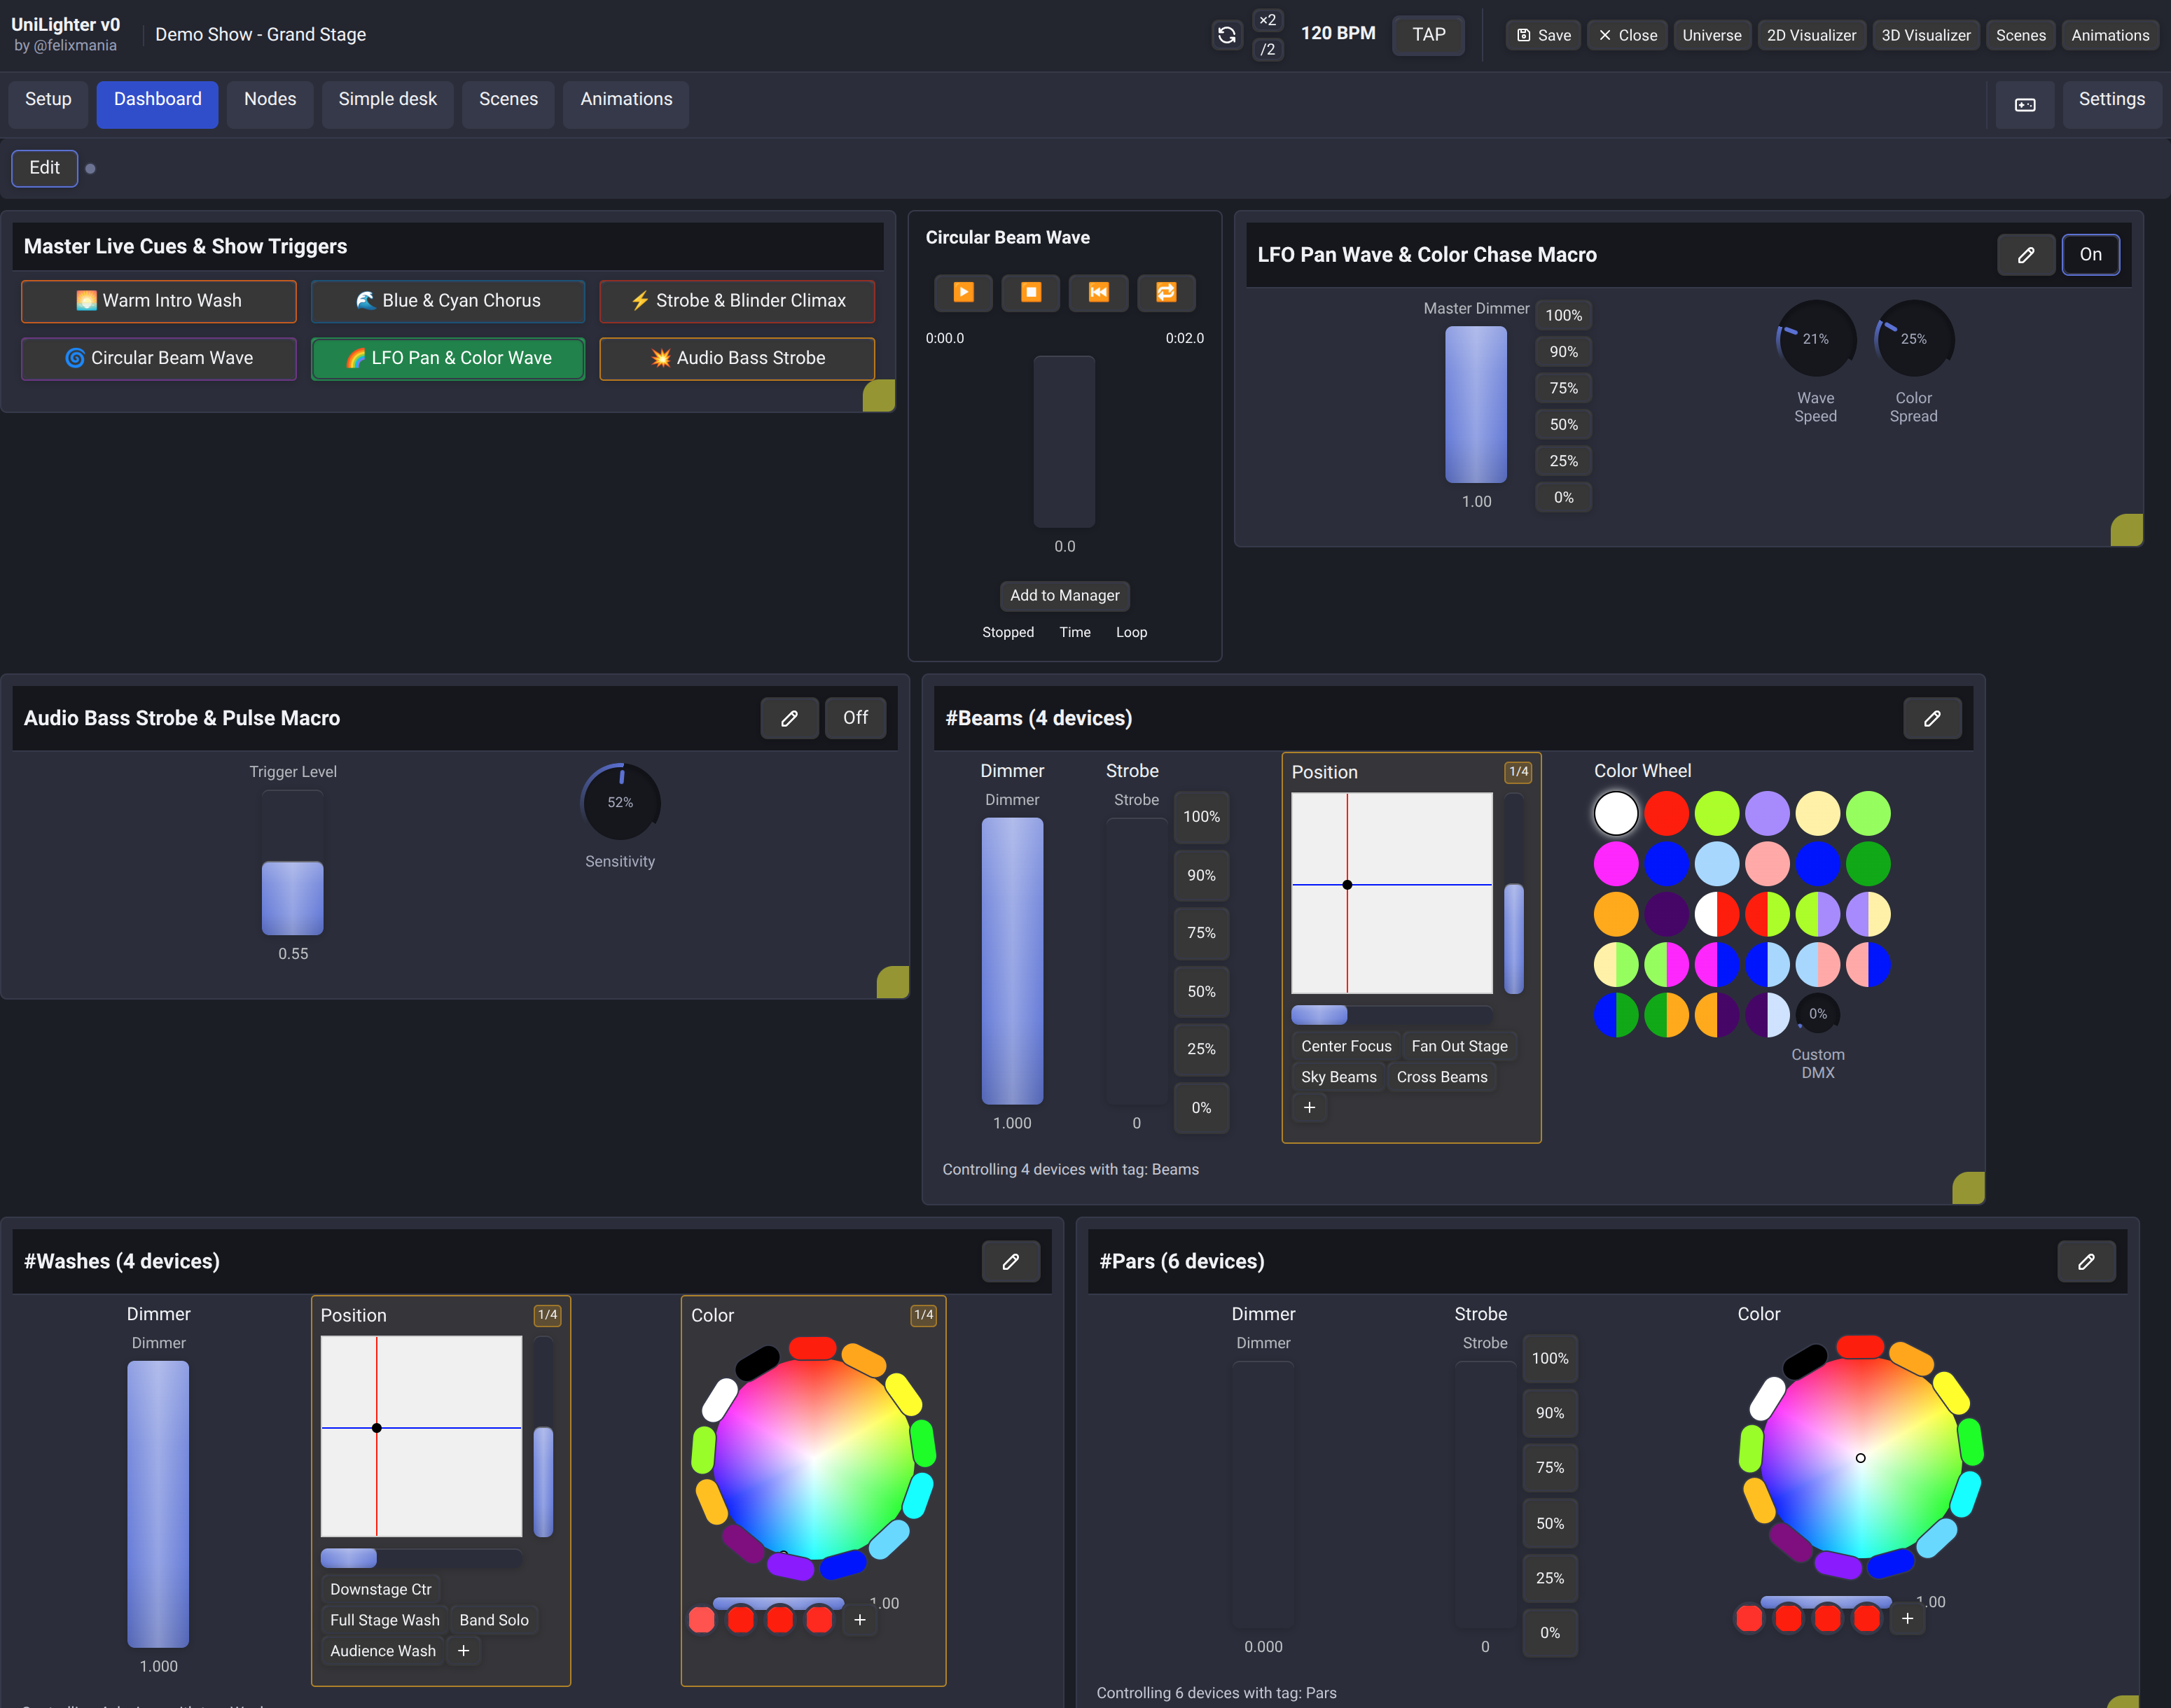Image resolution: width=2171 pixels, height=1708 pixels.
Task: Toggle loop on Circular Beam Wave
Action: click(x=1167, y=292)
